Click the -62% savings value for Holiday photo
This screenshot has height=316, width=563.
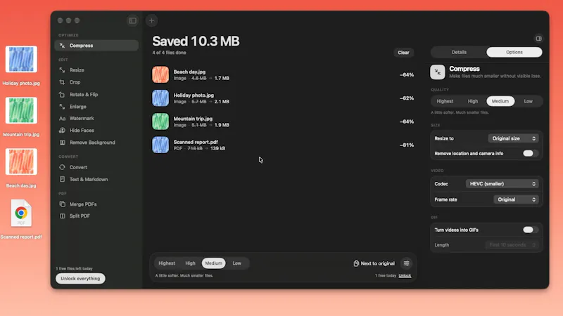tap(407, 98)
